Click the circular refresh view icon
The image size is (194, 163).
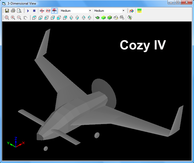pyautogui.click(x=130, y=18)
